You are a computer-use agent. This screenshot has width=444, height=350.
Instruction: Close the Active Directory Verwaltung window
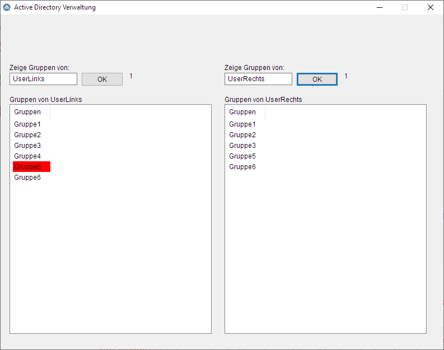point(430,7)
